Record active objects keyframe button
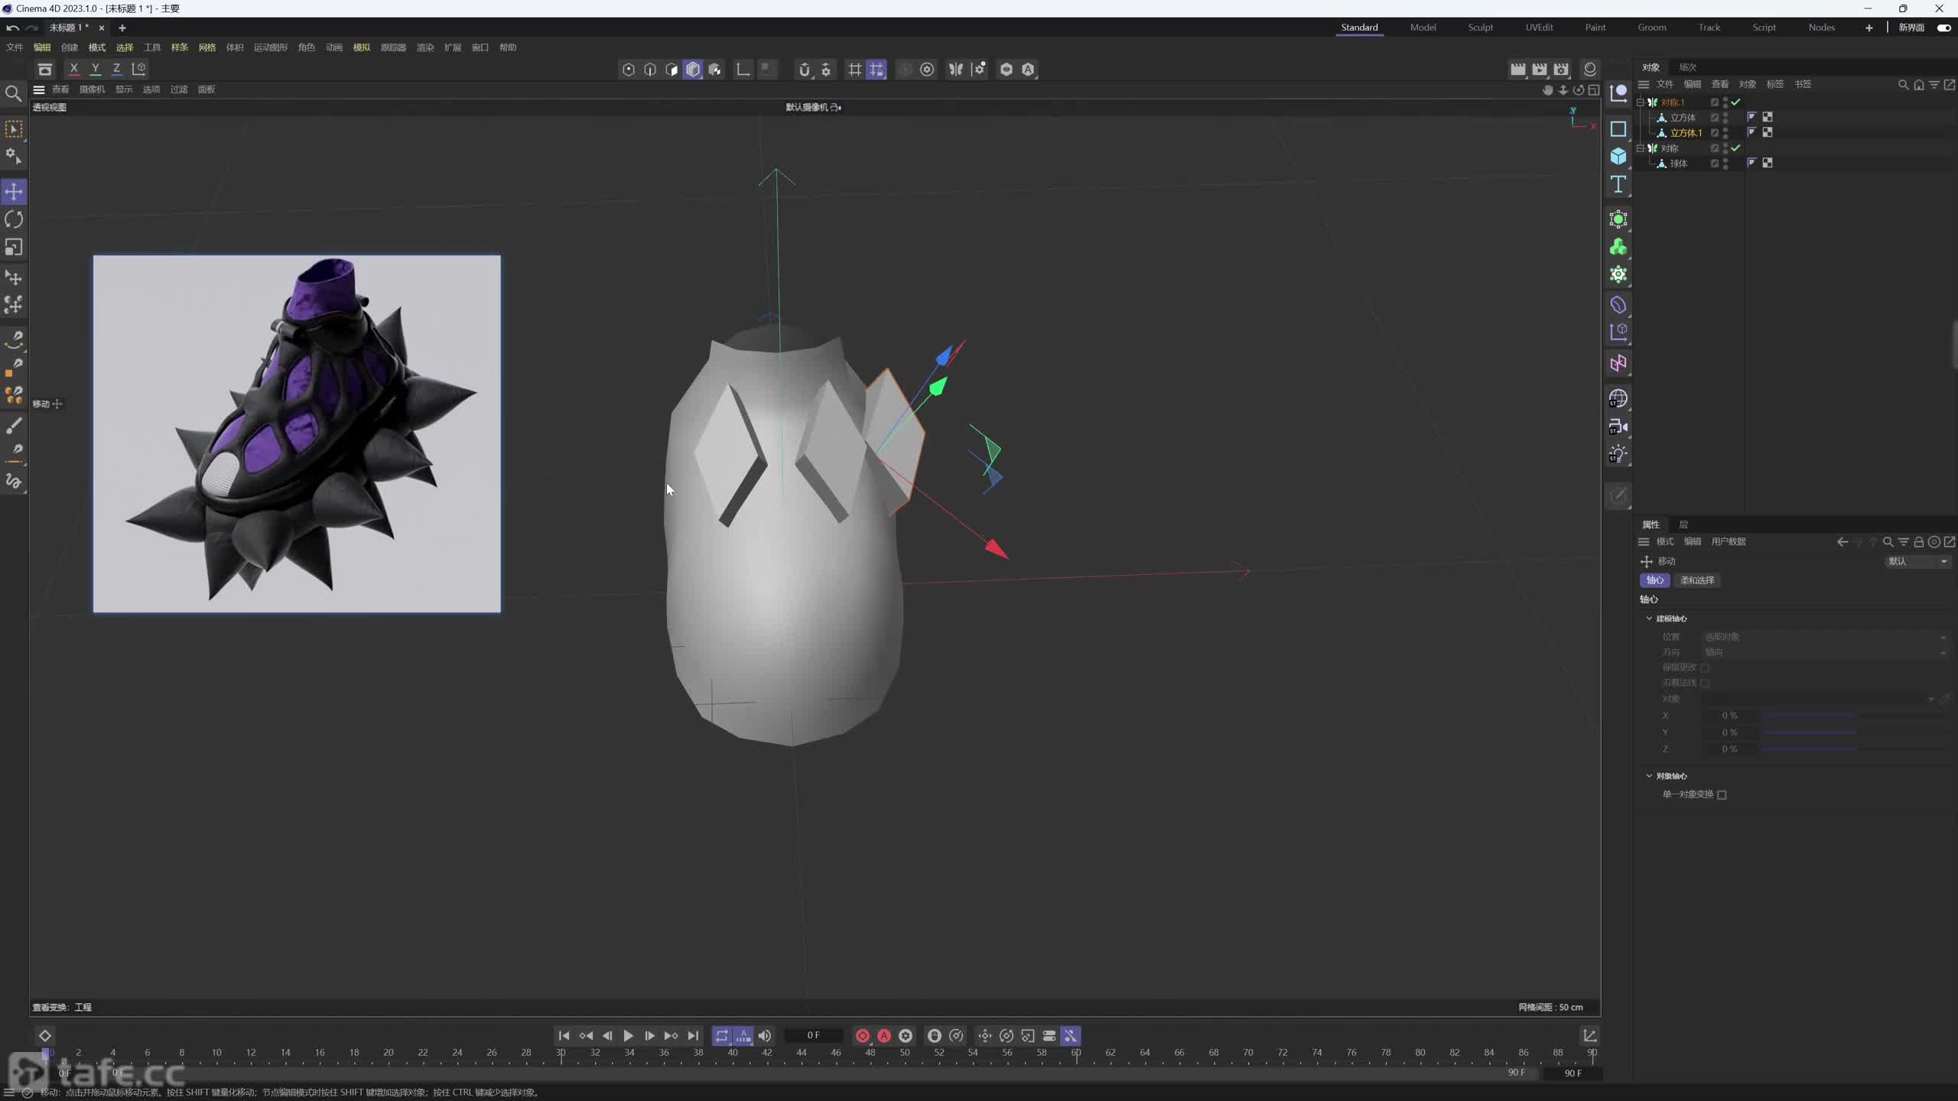Viewport: 1958px width, 1101px height. click(863, 1035)
